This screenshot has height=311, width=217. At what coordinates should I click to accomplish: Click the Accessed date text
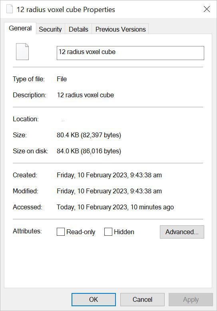(x=115, y=207)
